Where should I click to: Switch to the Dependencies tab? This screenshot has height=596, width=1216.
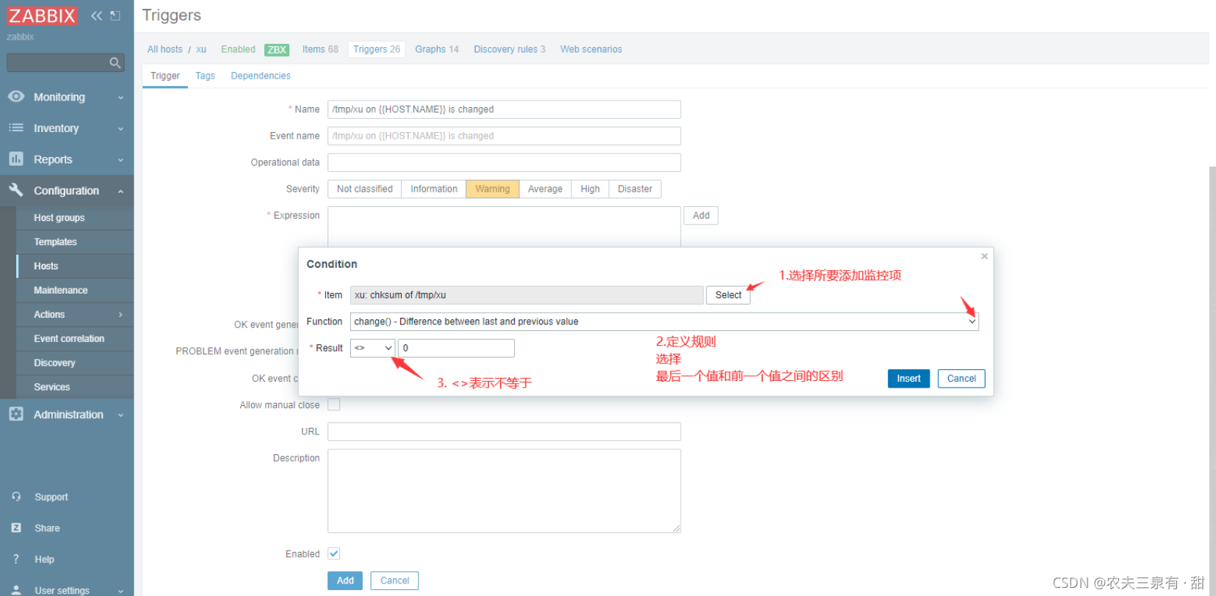(261, 76)
